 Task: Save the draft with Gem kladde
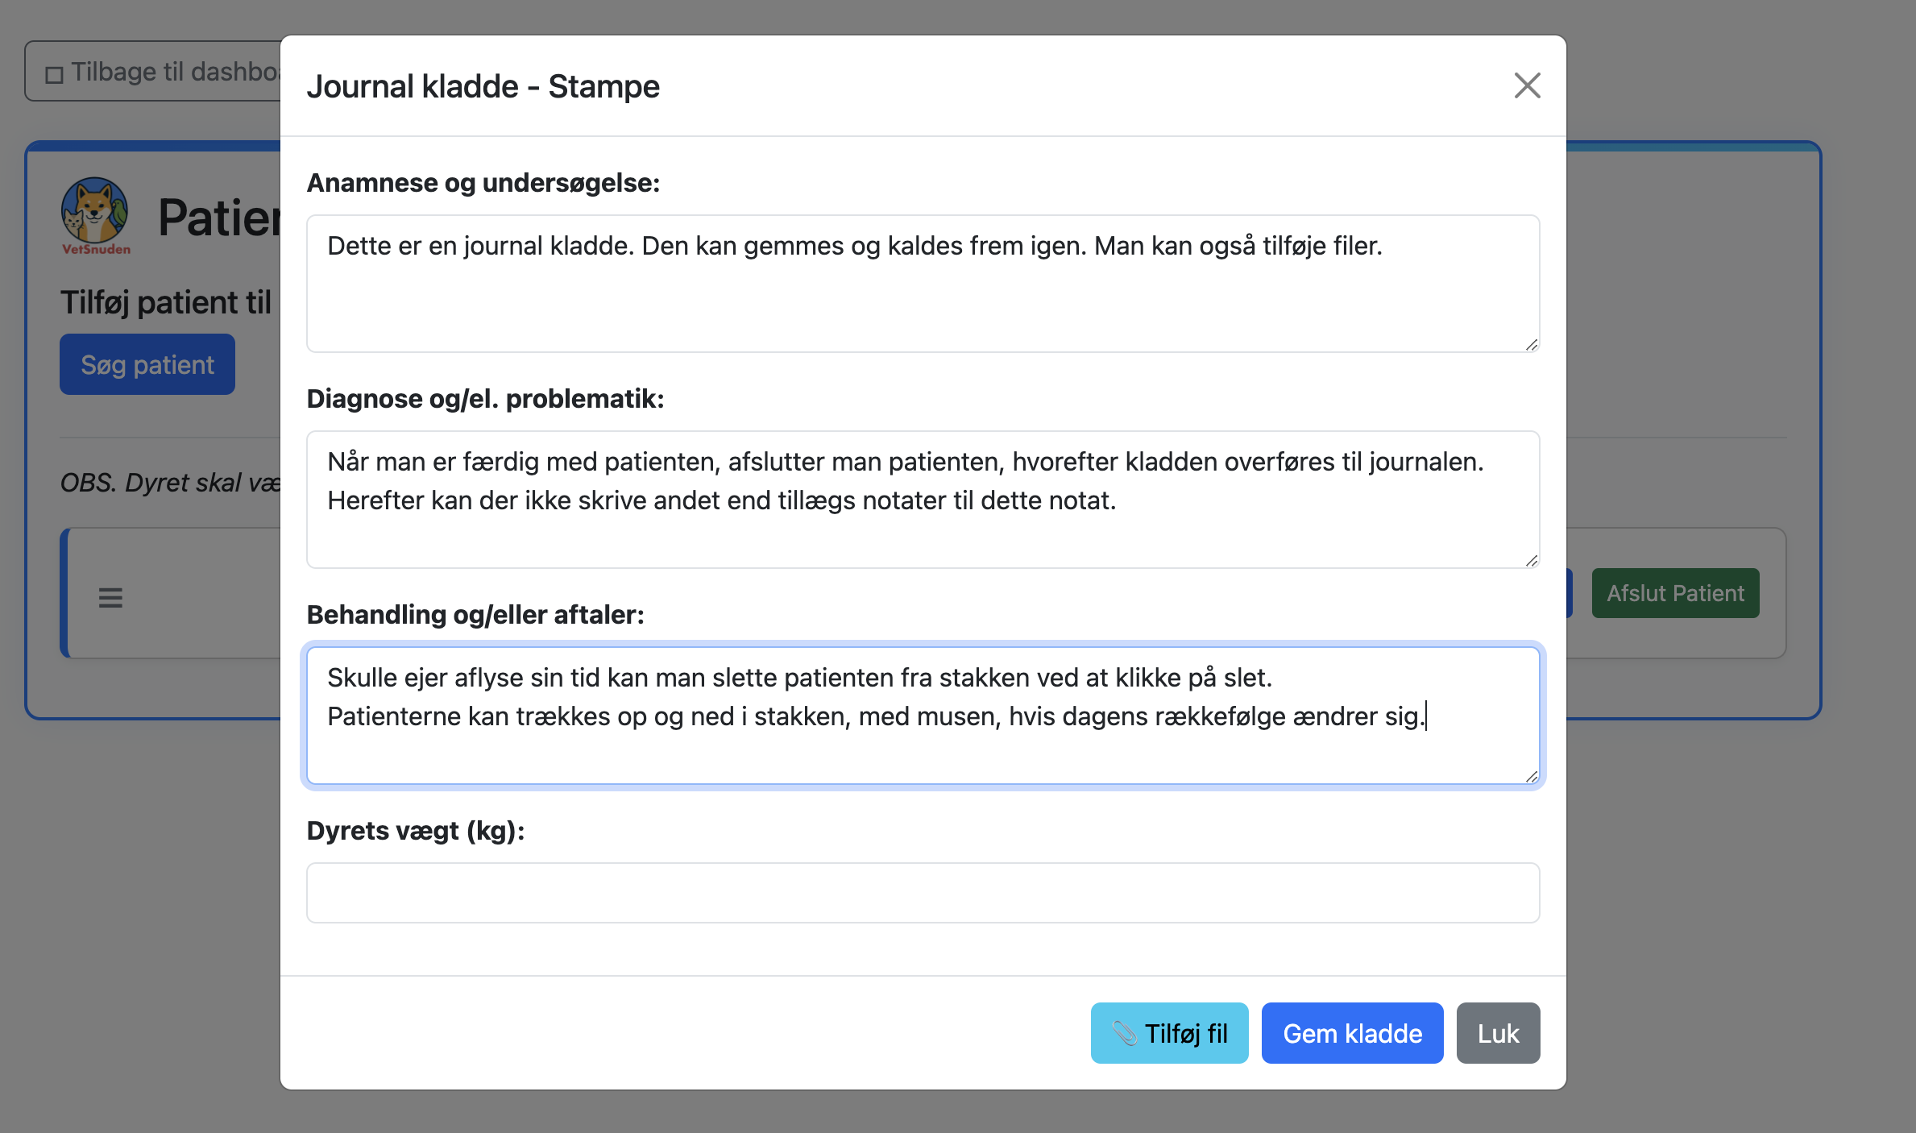1351,1032
